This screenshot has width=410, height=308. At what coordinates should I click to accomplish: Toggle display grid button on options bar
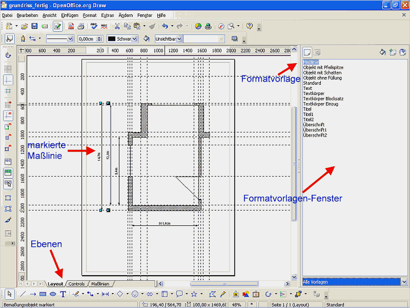(8, 69)
